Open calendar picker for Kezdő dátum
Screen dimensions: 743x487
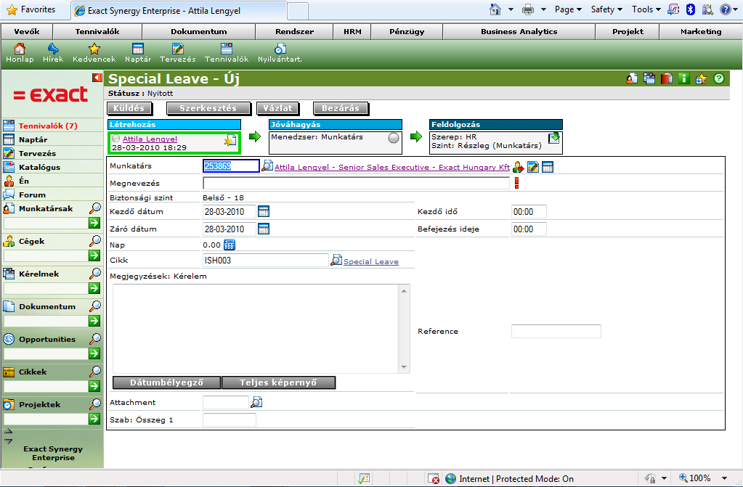pos(264,211)
